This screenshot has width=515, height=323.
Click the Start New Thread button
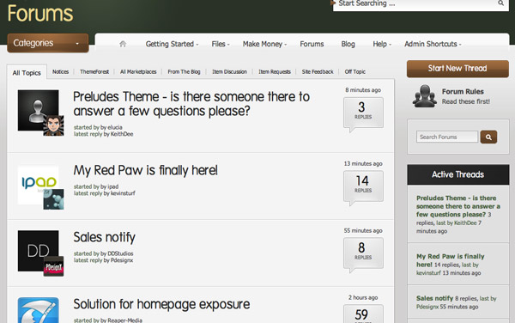[457, 69]
